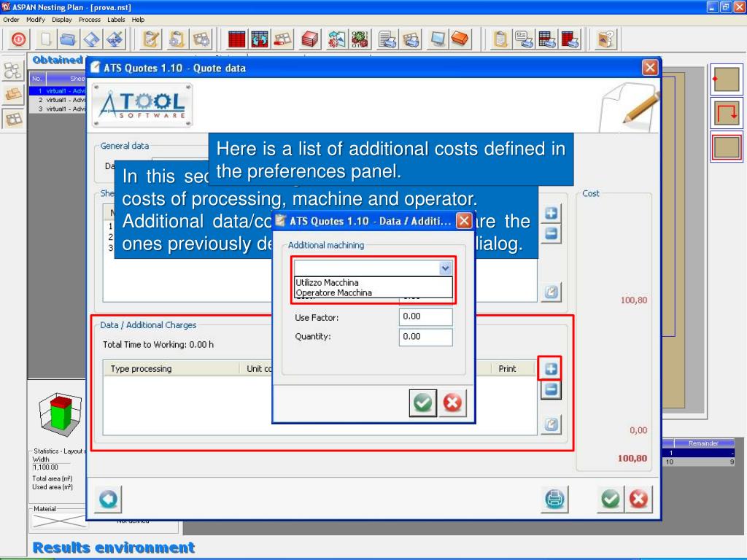The width and height of the screenshot is (747, 560).
Task: Open the clipboard settings gear icon
Action: pos(176,39)
